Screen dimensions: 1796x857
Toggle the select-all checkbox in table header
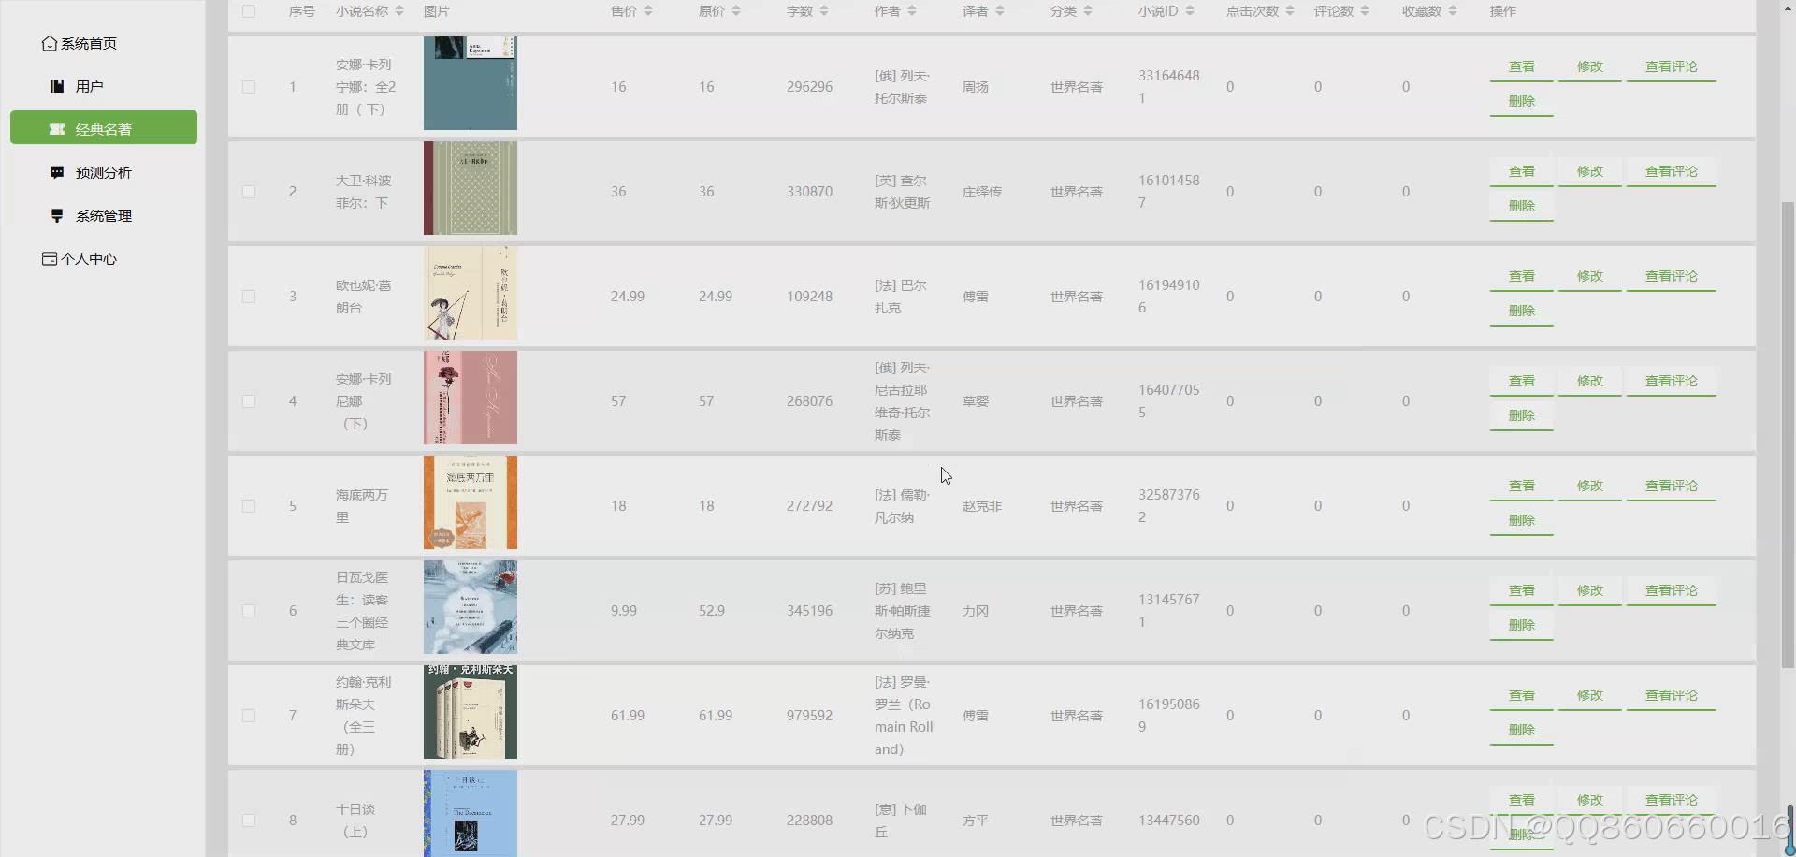(x=249, y=11)
